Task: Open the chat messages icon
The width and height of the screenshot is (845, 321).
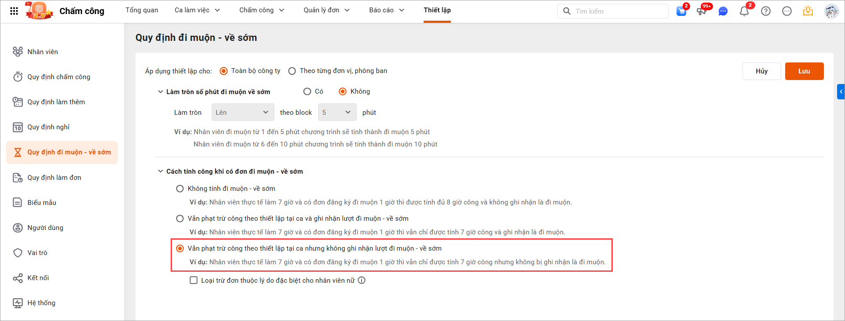Action: coord(723,11)
